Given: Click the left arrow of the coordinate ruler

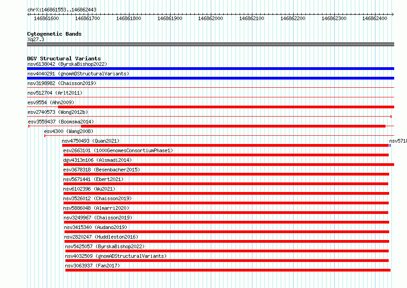Looking at the screenshot, I should pyautogui.click(x=28, y=15).
